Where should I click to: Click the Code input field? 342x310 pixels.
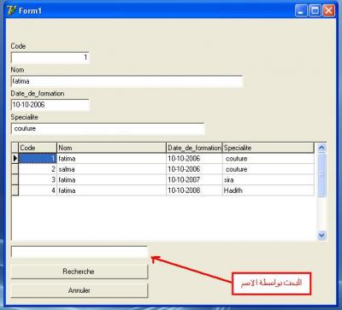click(50, 57)
